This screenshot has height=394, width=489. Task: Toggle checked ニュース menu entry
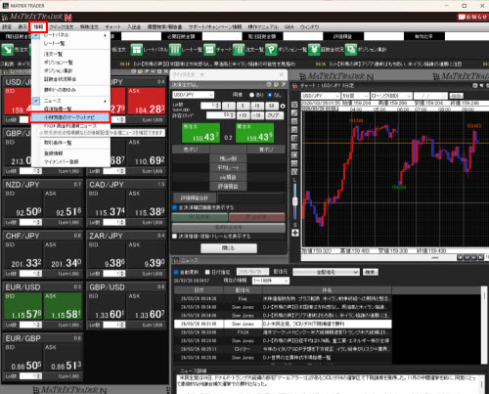point(70,101)
